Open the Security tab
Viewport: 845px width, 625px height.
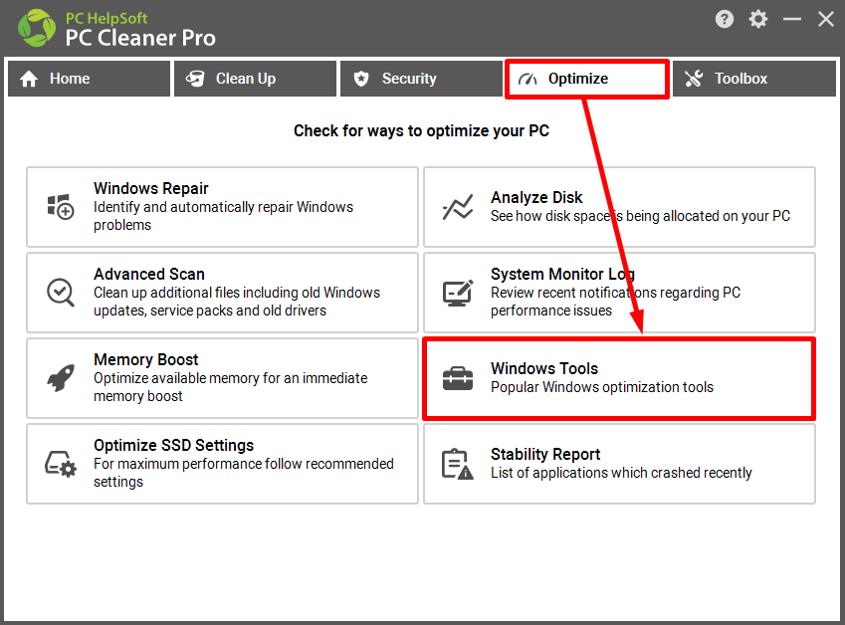pyautogui.click(x=421, y=79)
